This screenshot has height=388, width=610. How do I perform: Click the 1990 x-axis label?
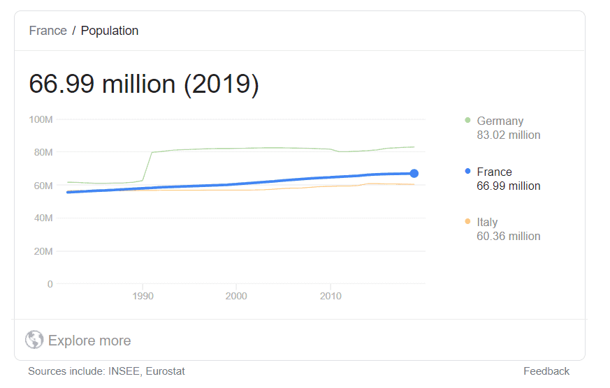143,296
